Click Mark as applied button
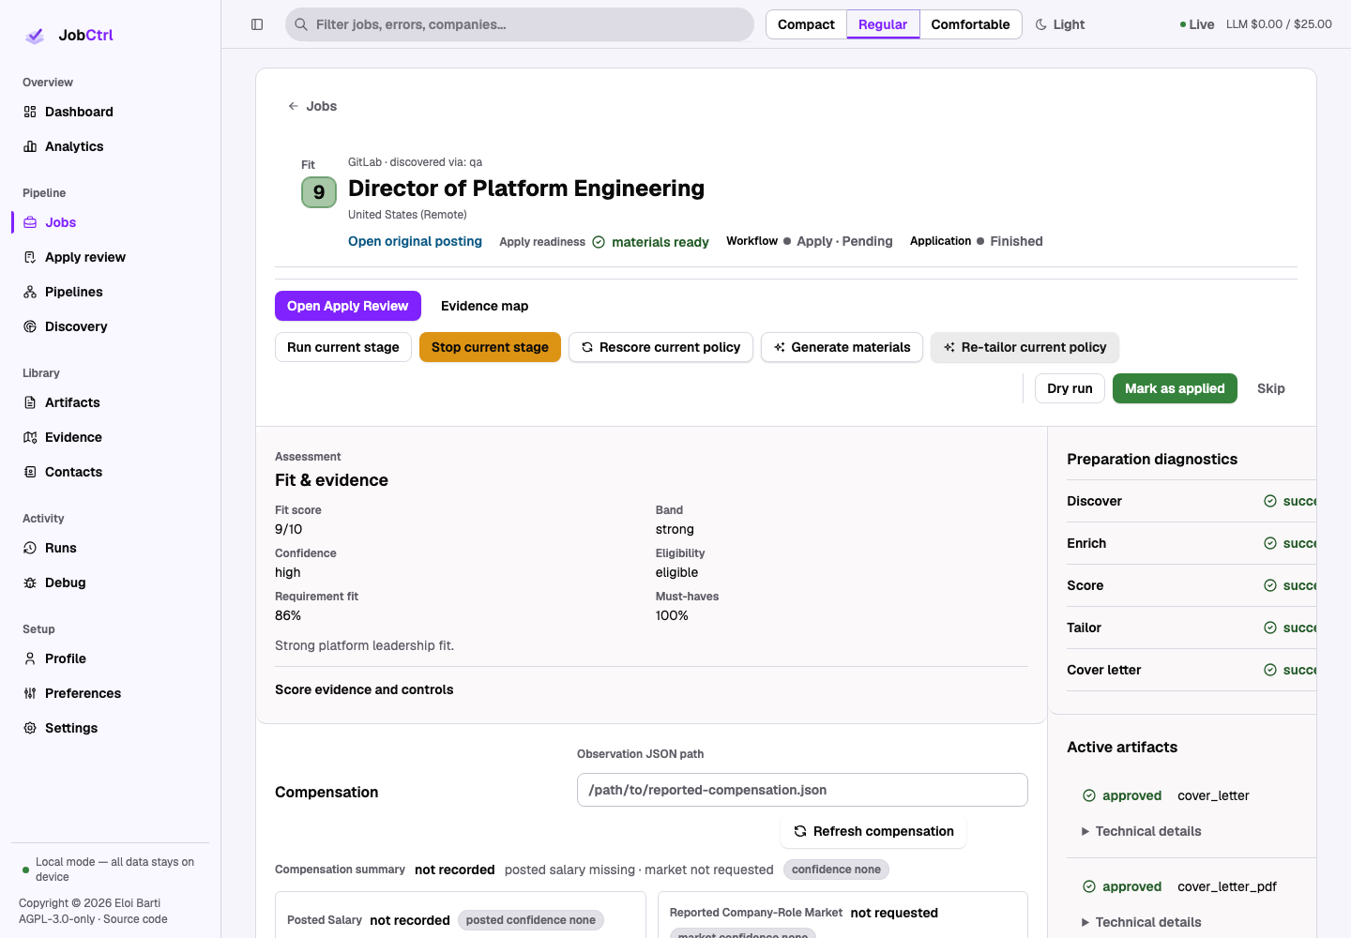The image size is (1351, 938). [x=1175, y=388]
